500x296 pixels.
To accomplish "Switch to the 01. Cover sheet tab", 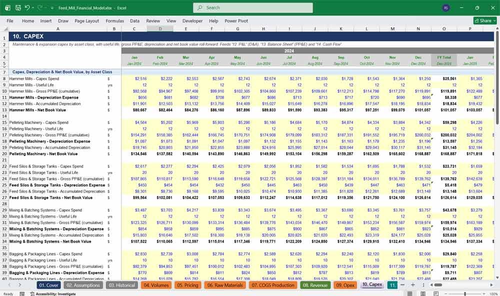I will point(49,285).
